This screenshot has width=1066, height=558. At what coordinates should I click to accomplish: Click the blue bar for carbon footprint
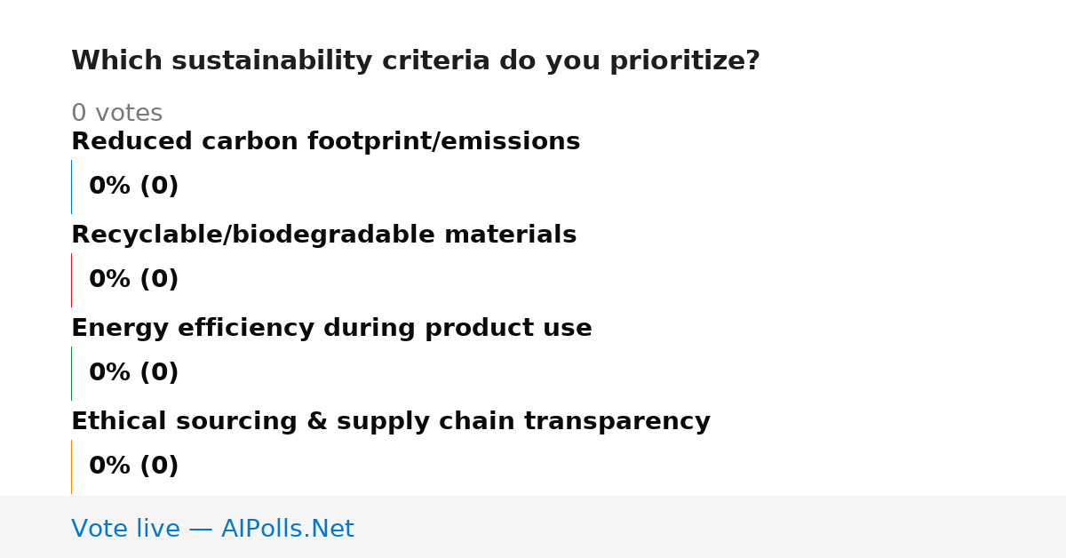(x=71, y=187)
